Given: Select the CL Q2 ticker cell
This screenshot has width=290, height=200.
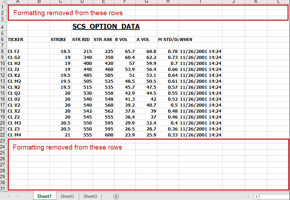Looking at the screenshot, I should click(18, 93).
